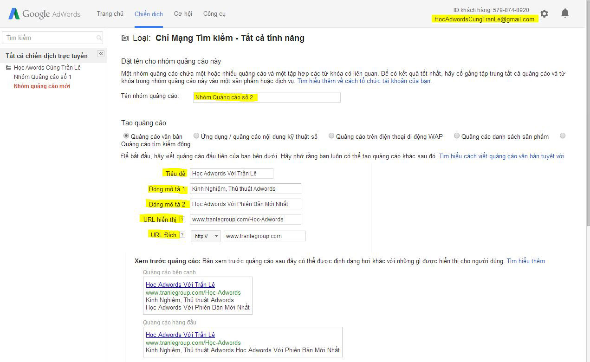Open help for URL hiển thị field

(181, 219)
